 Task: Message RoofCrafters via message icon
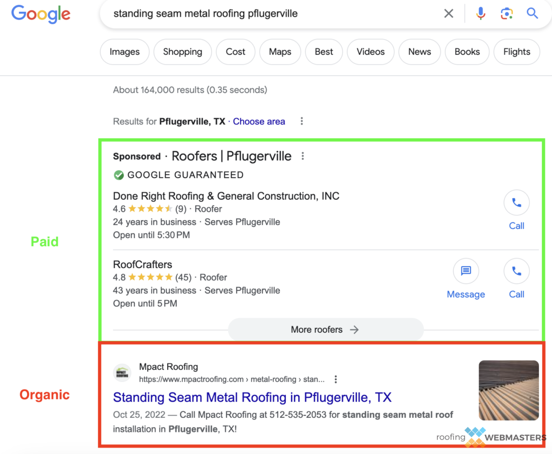pyautogui.click(x=466, y=271)
